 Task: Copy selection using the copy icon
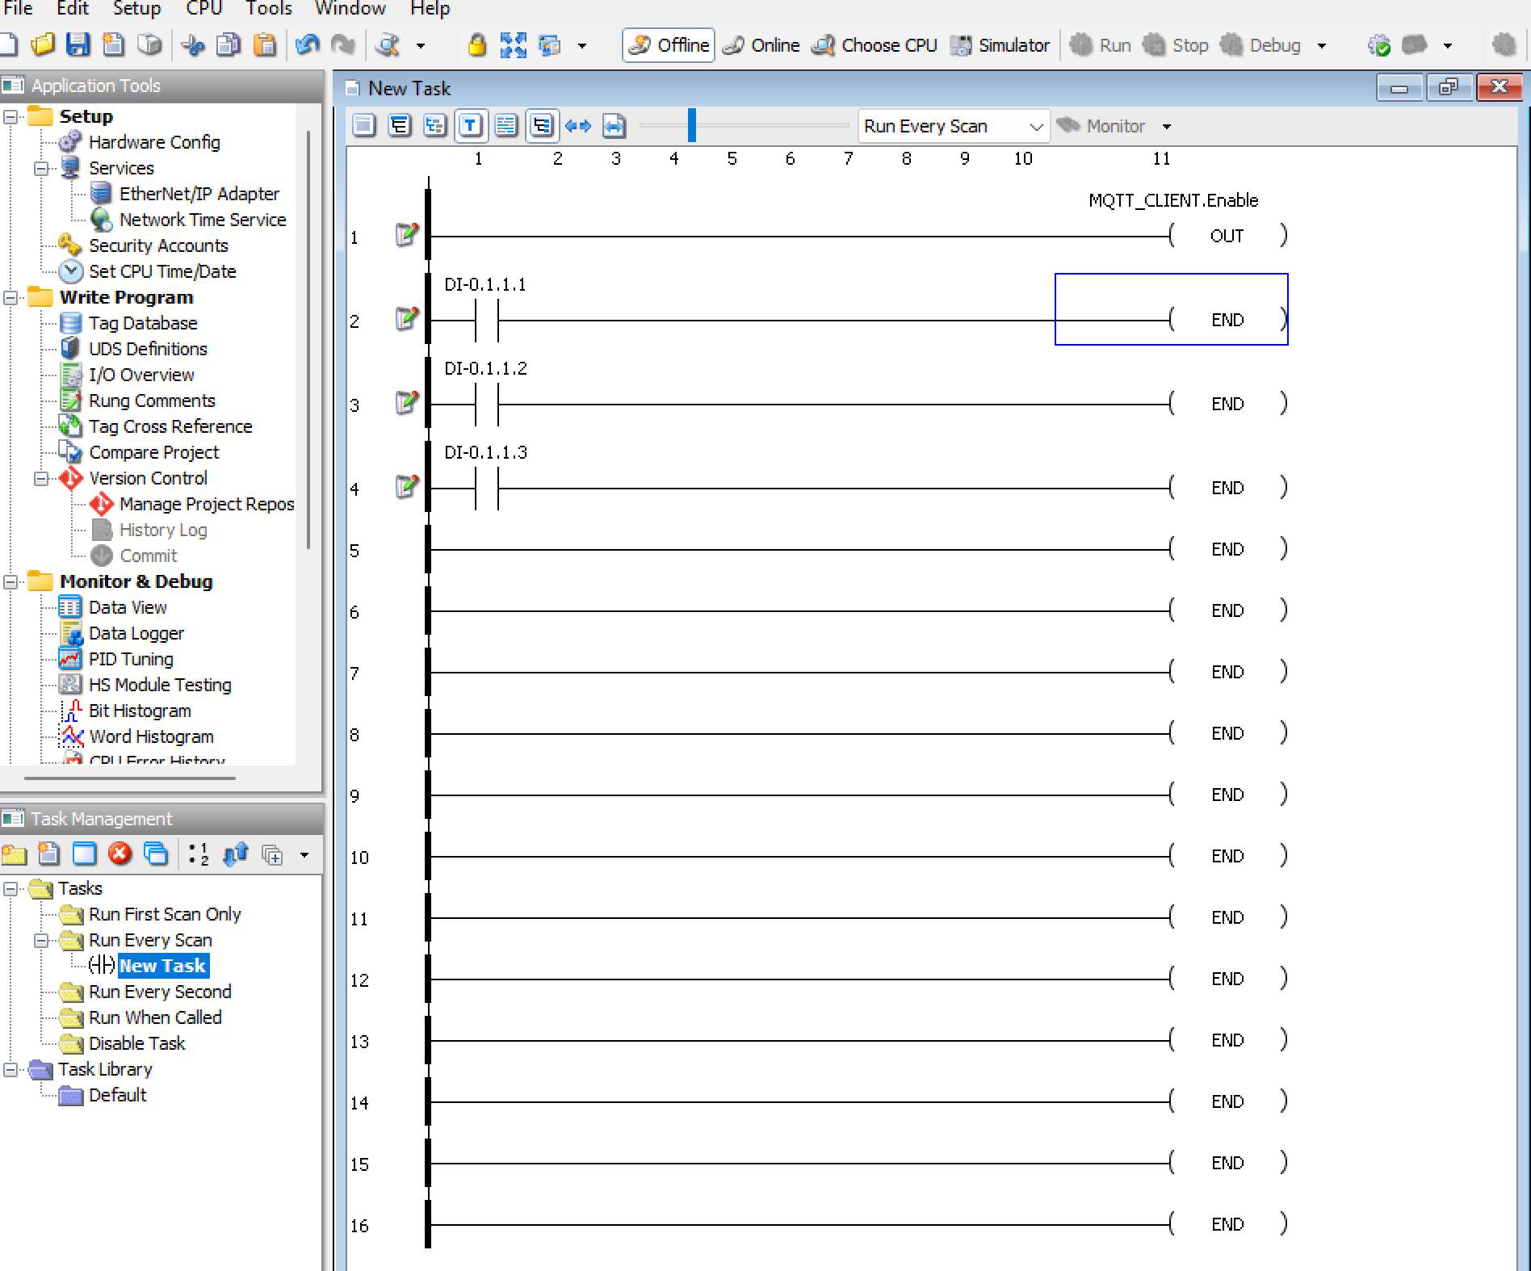click(x=229, y=45)
